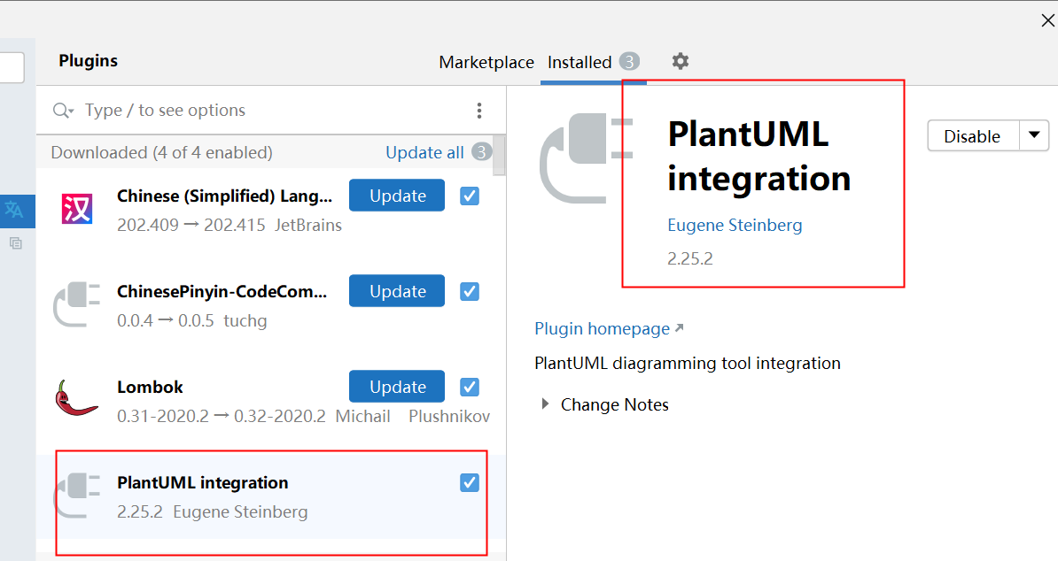Image resolution: width=1058 pixels, height=561 pixels.
Task: Open the three-dot options menu by search
Action: click(x=479, y=111)
